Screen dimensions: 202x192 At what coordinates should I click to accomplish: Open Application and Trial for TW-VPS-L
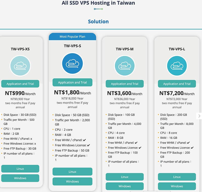click(x=177, y=84)
